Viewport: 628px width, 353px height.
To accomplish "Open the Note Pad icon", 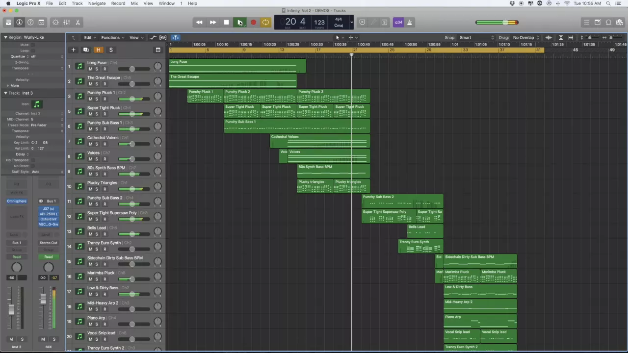I will point(598,22).
